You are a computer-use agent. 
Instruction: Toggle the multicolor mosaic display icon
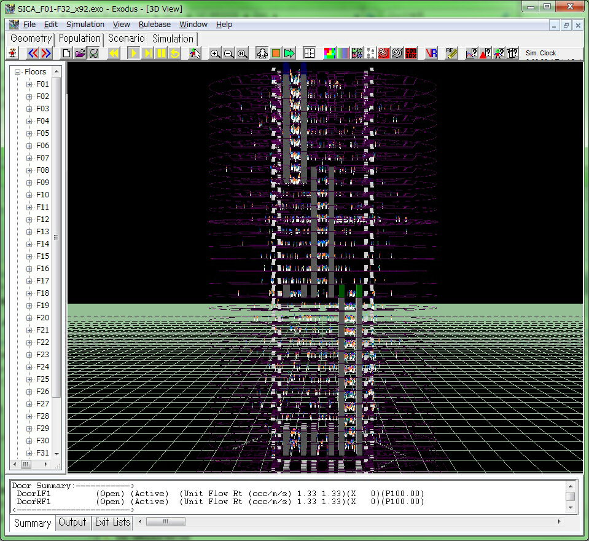(329, 53)
